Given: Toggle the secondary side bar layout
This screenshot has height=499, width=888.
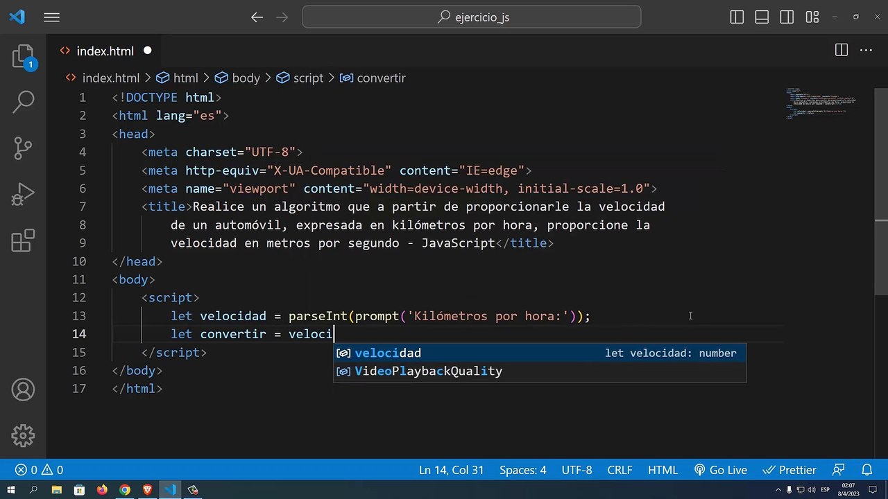Looking at the screenshot, I should [x=787, y=17].
